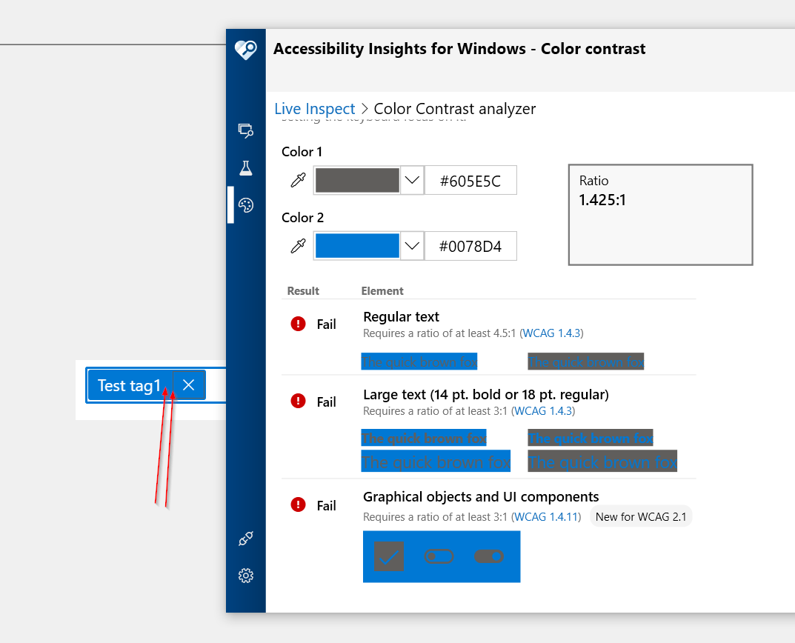
Task: Expand the Color 2 dropdown chevron
Action: tap(412, 246)
